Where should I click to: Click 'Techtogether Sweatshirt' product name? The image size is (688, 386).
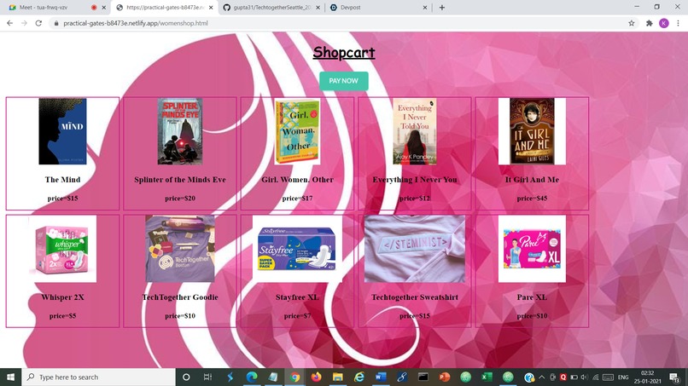click(x=415, y=297)
